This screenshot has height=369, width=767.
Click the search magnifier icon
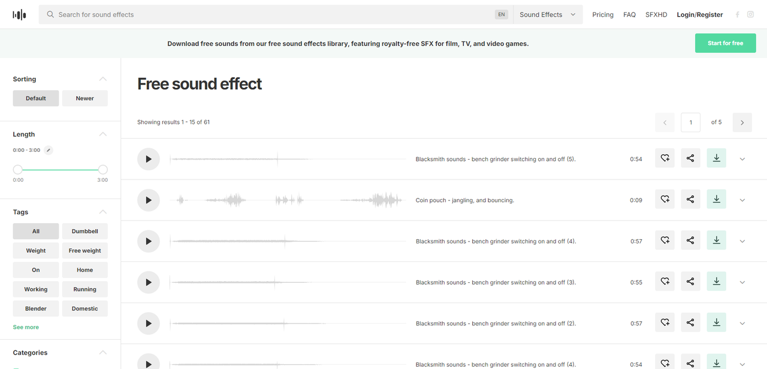pyautogui.click(x=50, y=14)
